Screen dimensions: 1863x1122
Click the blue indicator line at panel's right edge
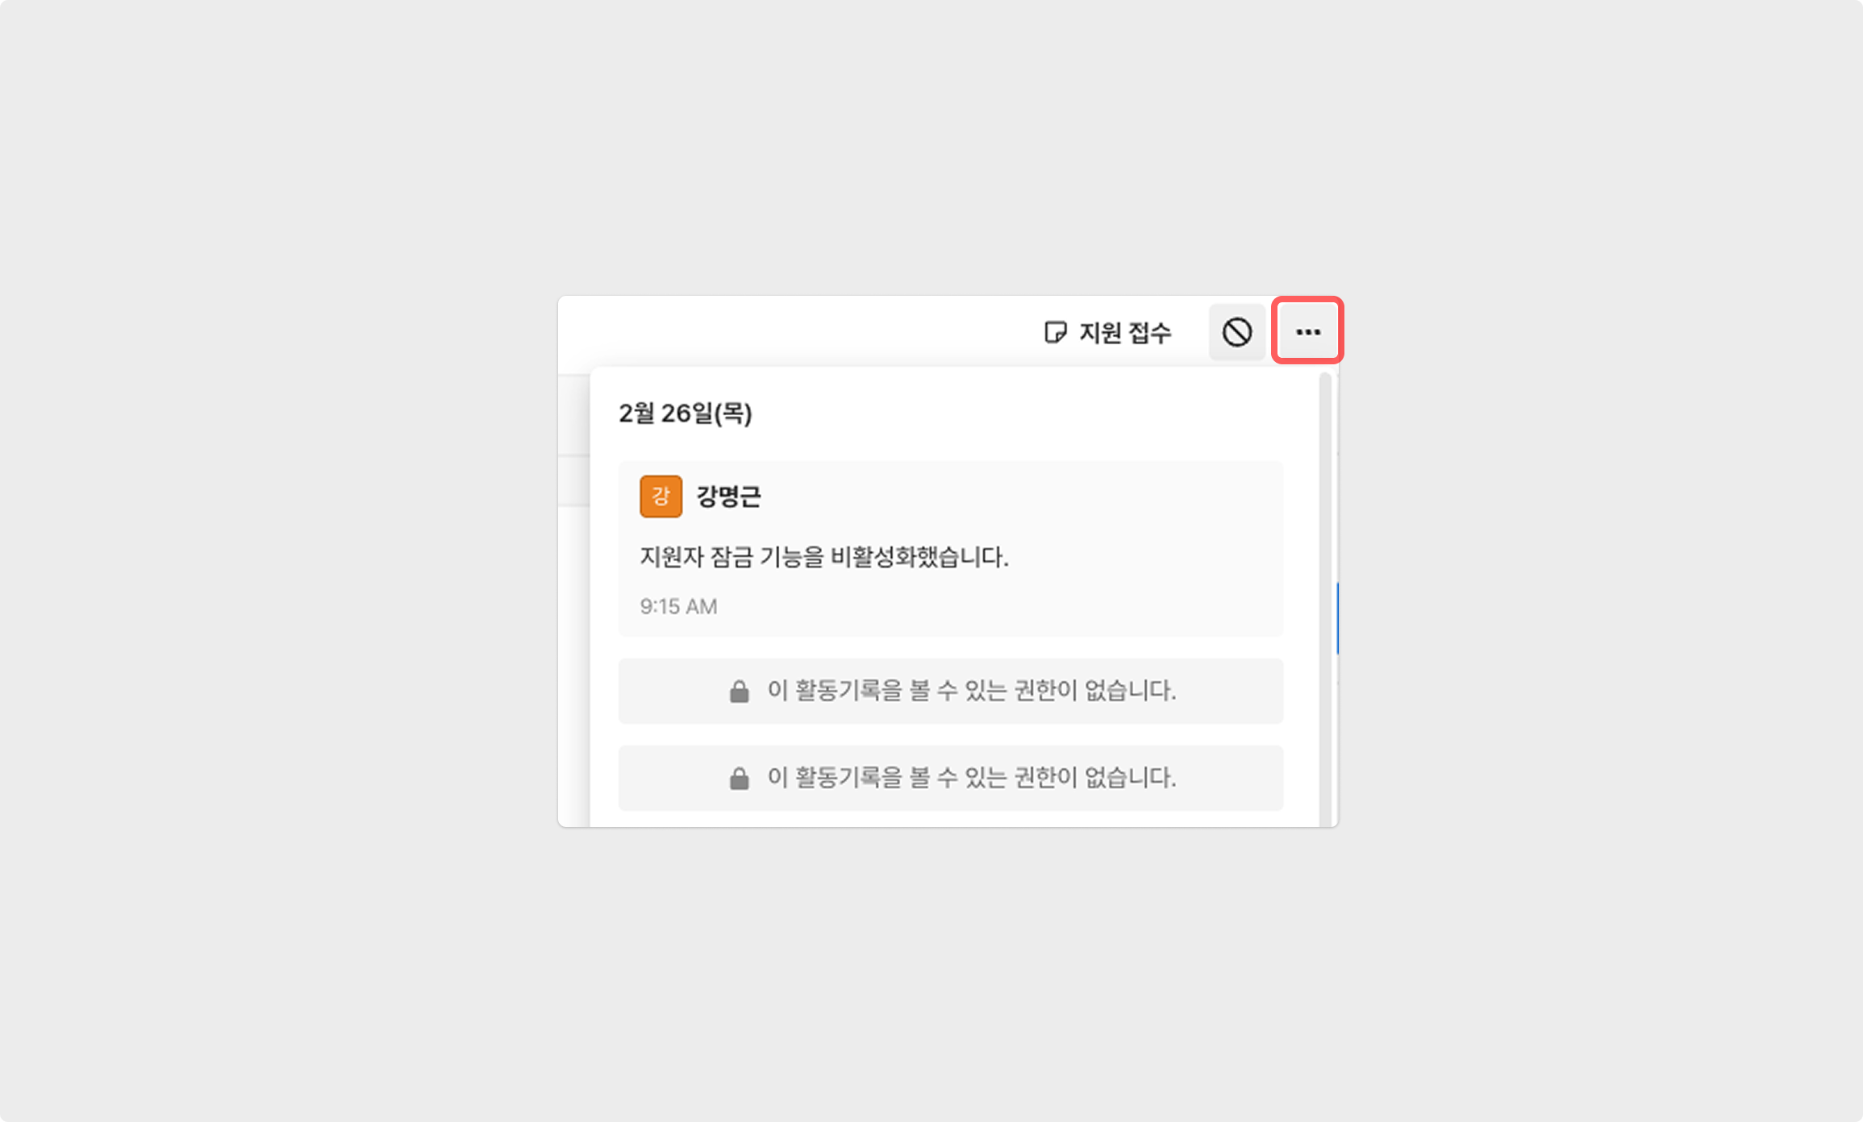[x=1337, y=618]
